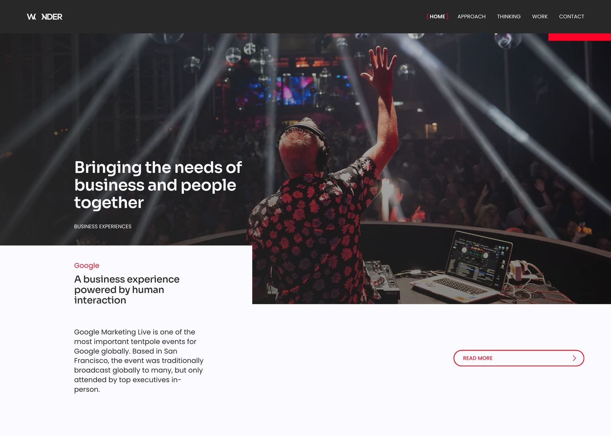This screenshot has height=436, width=611.
Task: Open the APPROACH page from the nav
Action: pos(471,16)
